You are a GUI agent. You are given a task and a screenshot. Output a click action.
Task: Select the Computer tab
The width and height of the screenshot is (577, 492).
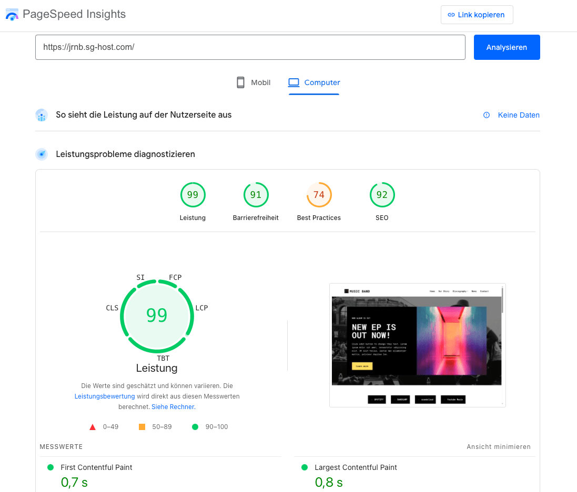point(314,82)
